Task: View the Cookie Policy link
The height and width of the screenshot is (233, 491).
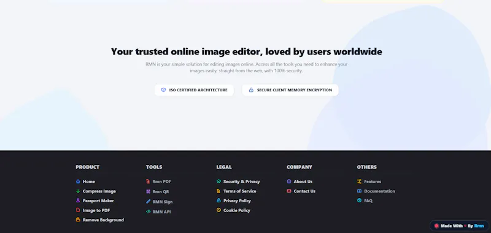Action: coord(237,210)
